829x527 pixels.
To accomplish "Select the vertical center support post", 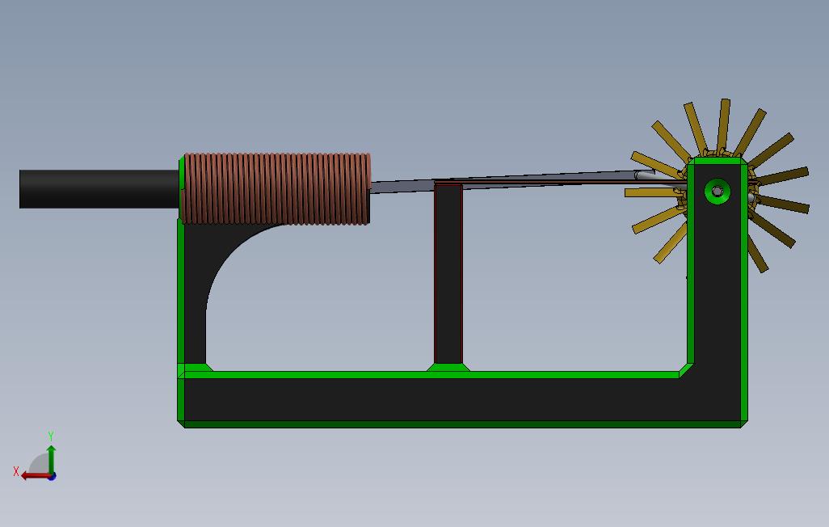I will point(448,273).
